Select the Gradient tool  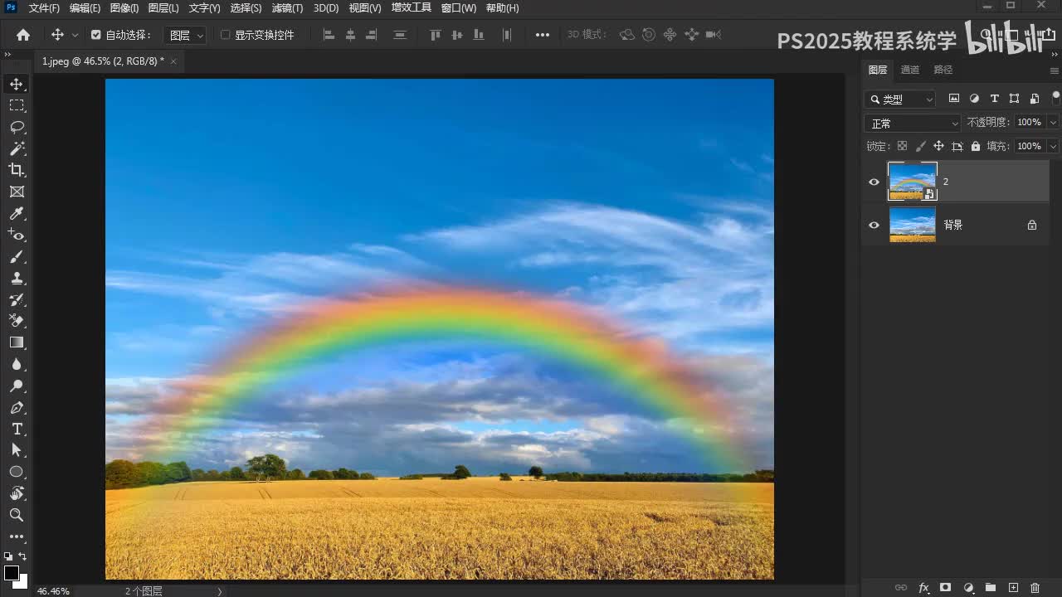click(x=17, y=342)
